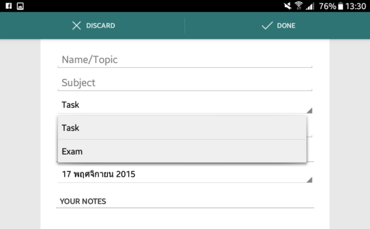Image resolution: width=370 pixels, height=229 pixels.
Task: Select Task in the dropdown list
Action: [182, 127]
